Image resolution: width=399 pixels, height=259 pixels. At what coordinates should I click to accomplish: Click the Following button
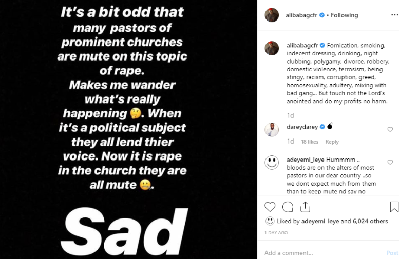pos(344,15)
